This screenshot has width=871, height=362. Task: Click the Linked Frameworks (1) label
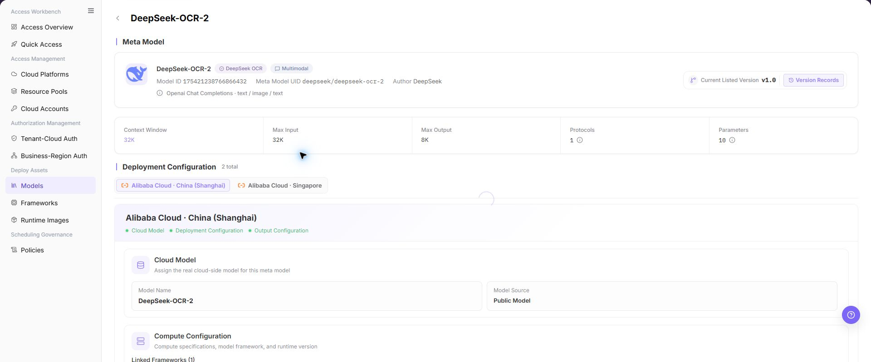tap(163, 360)
